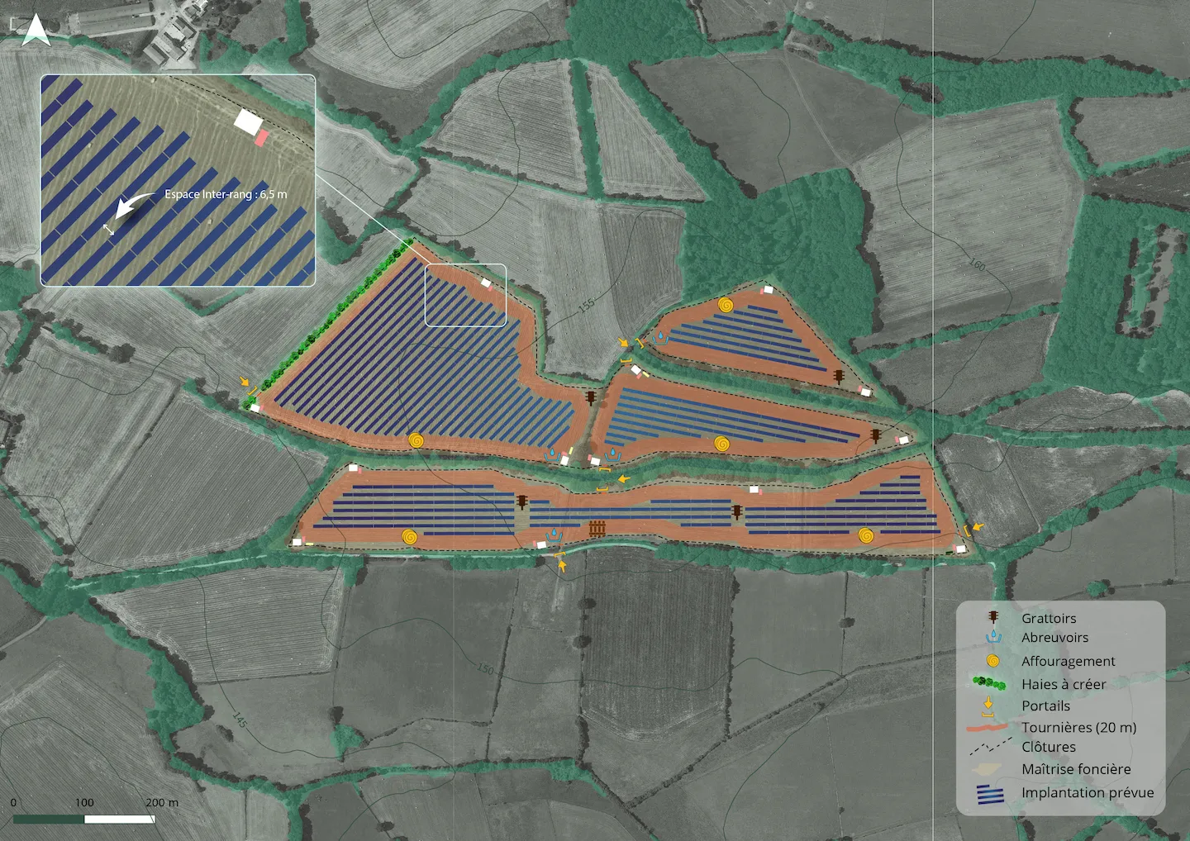
Task: Click the Implantation prévue blue panels icon
Action: (990, 794)
